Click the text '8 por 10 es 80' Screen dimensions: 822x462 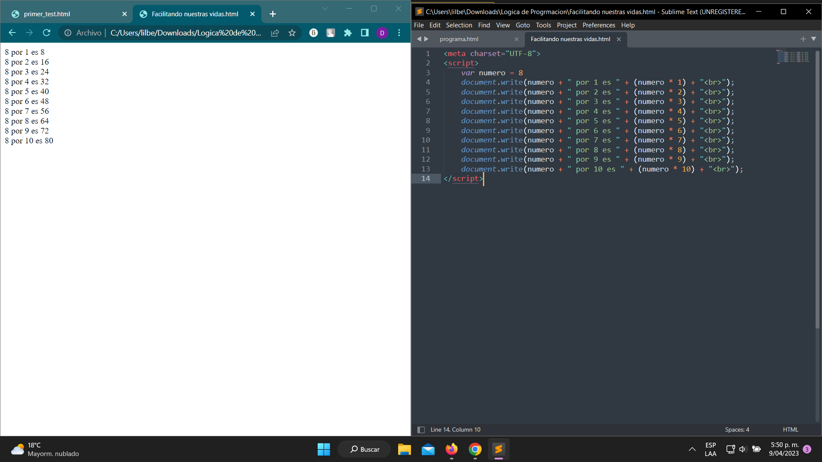(x=29, y=141)
